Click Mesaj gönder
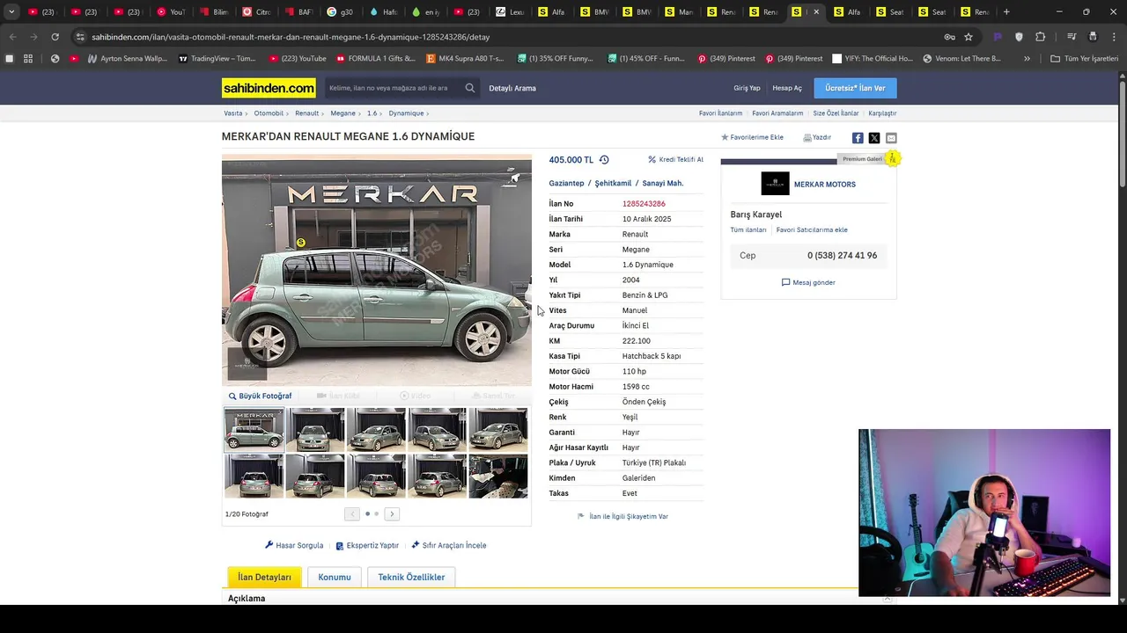1127x633 pixels. click(808, 282)
